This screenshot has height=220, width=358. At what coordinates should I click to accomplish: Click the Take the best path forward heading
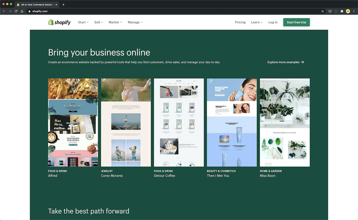[89, 211]
